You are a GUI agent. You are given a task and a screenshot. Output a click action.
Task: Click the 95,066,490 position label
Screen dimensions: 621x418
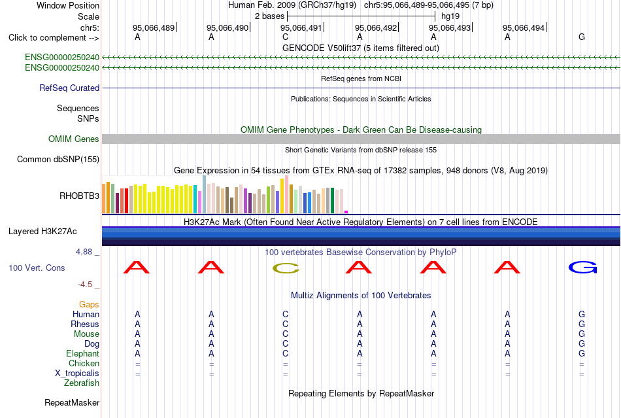tap(227, 27)
